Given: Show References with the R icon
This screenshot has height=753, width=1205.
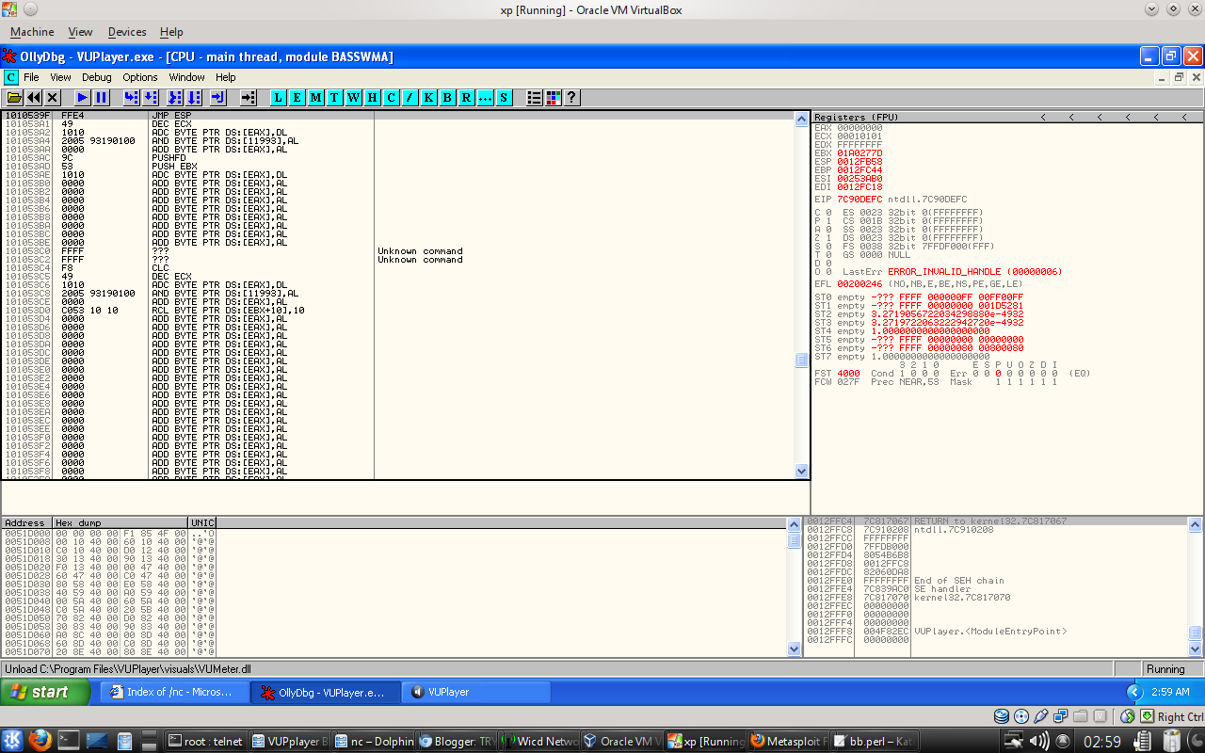Looking at the screenshot, I should pos(467,97).
